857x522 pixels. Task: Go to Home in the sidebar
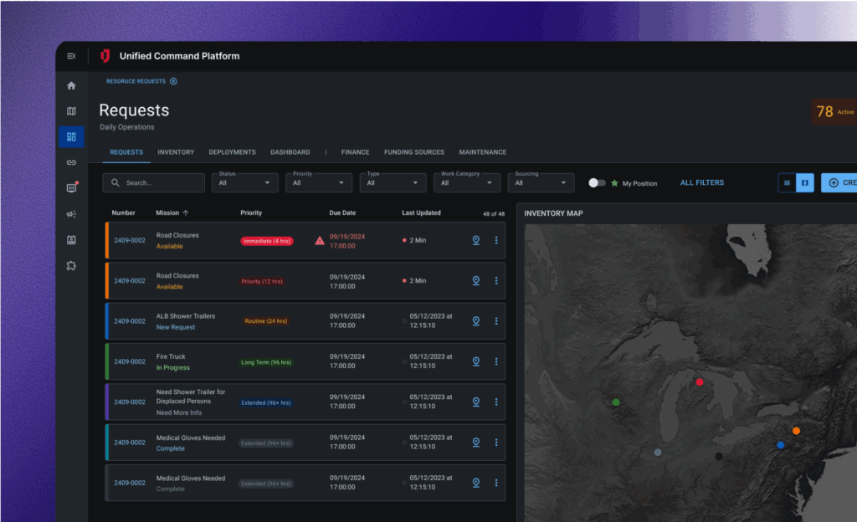[71, 85]
